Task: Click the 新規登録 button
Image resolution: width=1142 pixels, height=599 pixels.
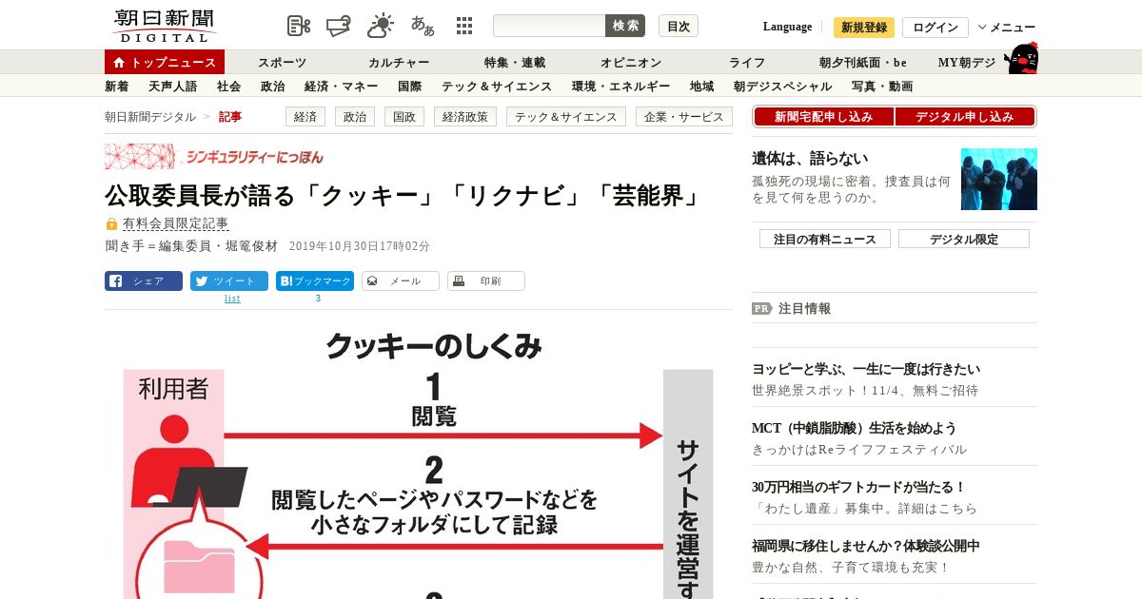Action: tap(864, 28)
